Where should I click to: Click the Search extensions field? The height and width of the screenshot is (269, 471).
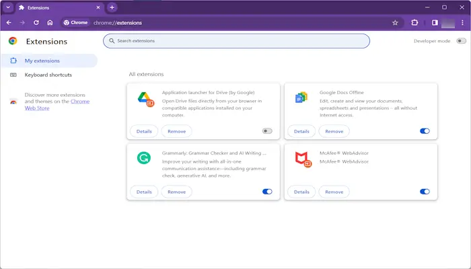point(236,41)
